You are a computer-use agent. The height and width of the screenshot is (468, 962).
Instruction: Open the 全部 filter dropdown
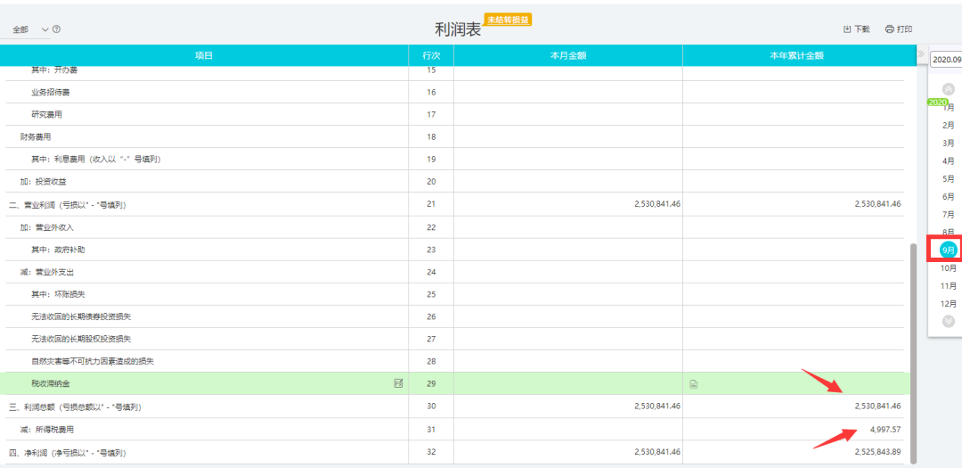click(30, 29)
